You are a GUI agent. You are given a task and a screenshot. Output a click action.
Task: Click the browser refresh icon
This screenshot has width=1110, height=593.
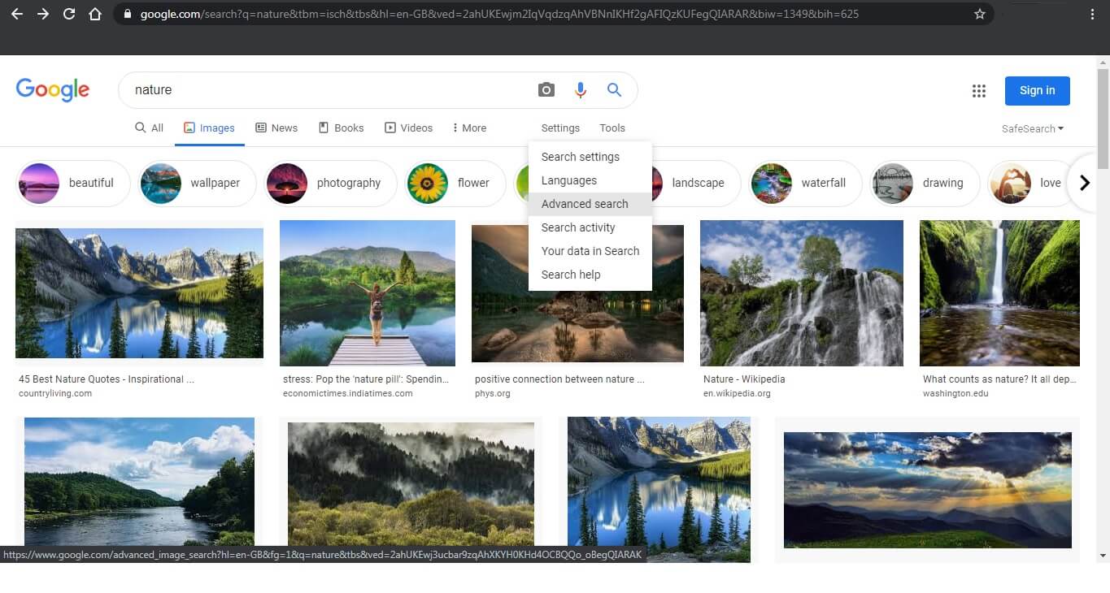(x=68, y=14)
